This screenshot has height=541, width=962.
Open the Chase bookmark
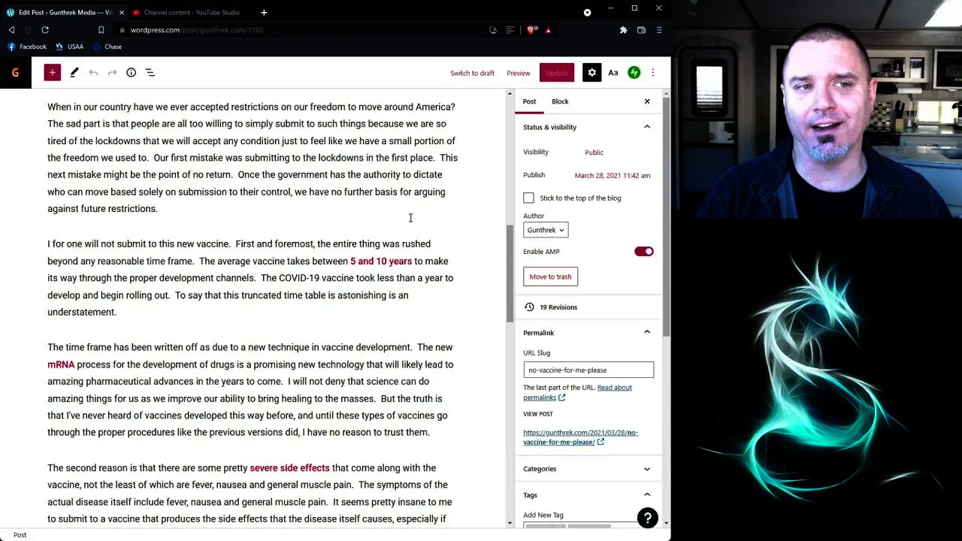point(107,47)
